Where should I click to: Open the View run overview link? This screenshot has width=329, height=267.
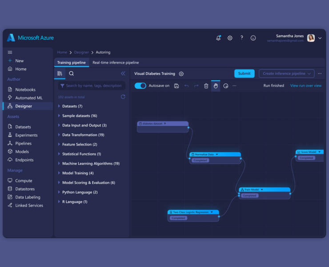[305, 86]
